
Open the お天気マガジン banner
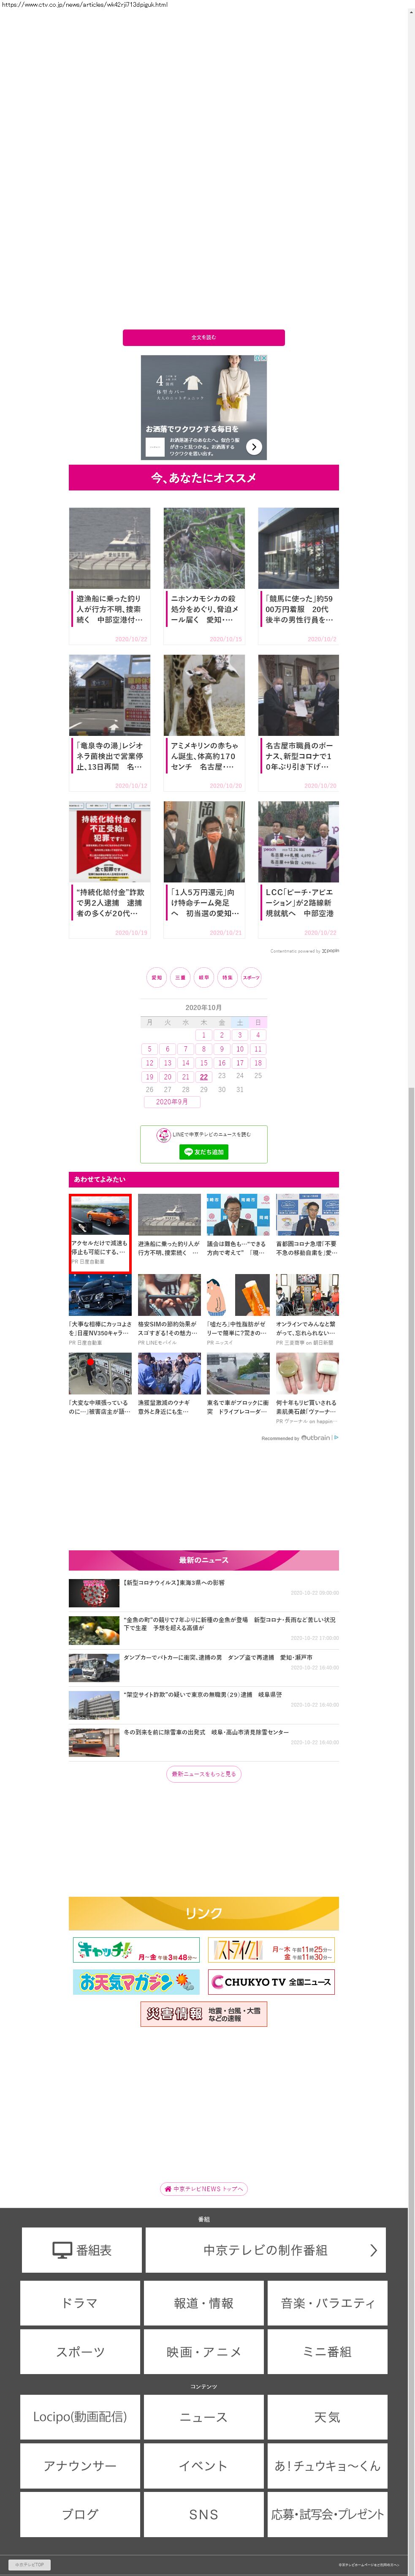pyautogui.click(x=136, y=1982)
